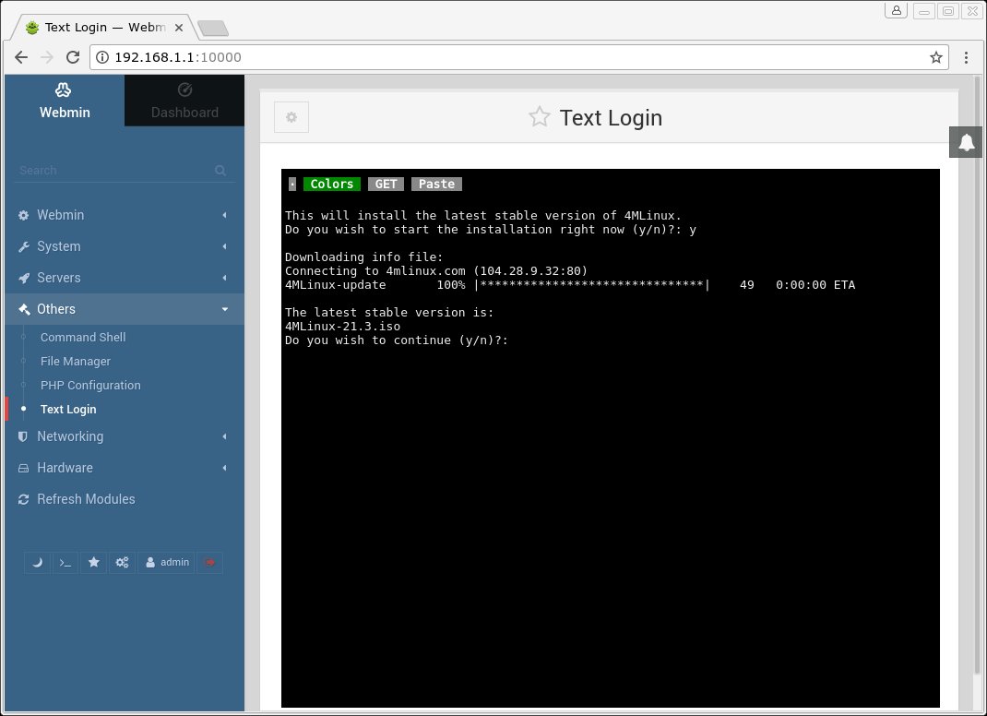Click the browser forward arrow
The height and width of the screenshot is (716, 987).
click(x=46, y=57)
